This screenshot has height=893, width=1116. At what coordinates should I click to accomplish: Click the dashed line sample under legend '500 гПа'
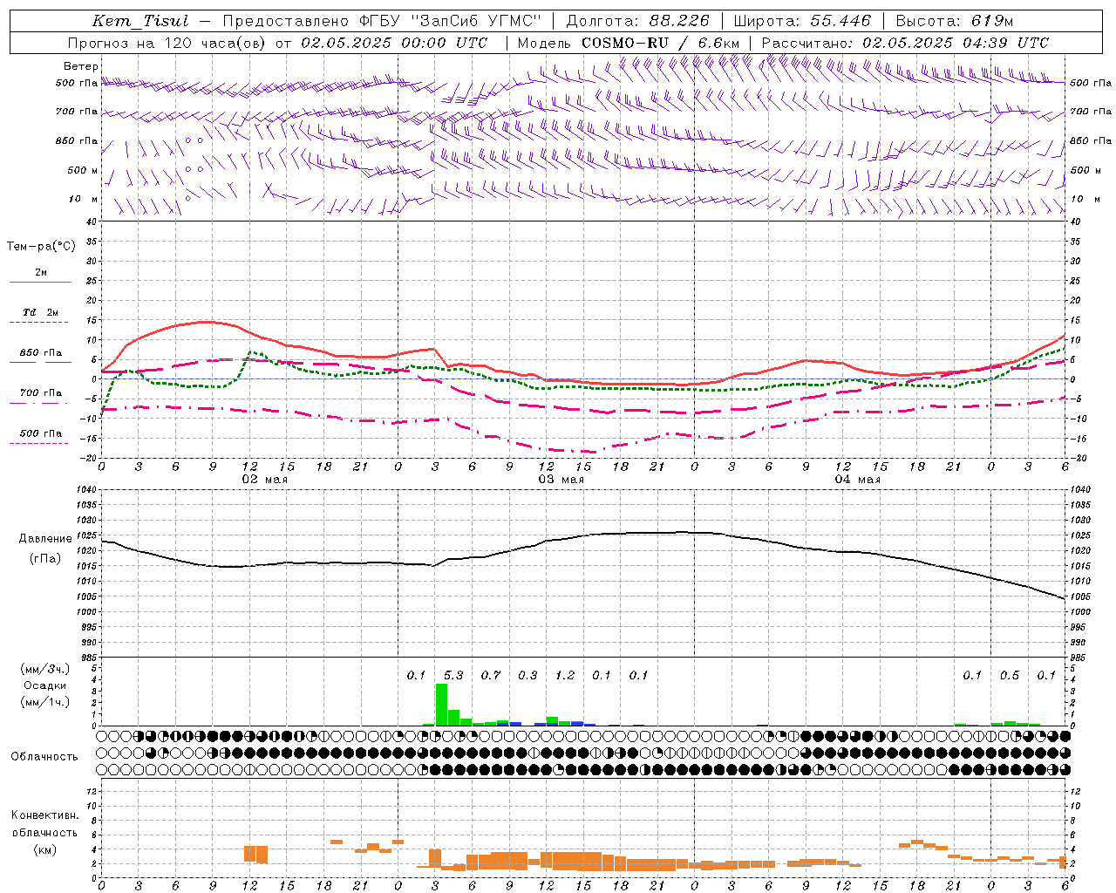click(41, 444)
